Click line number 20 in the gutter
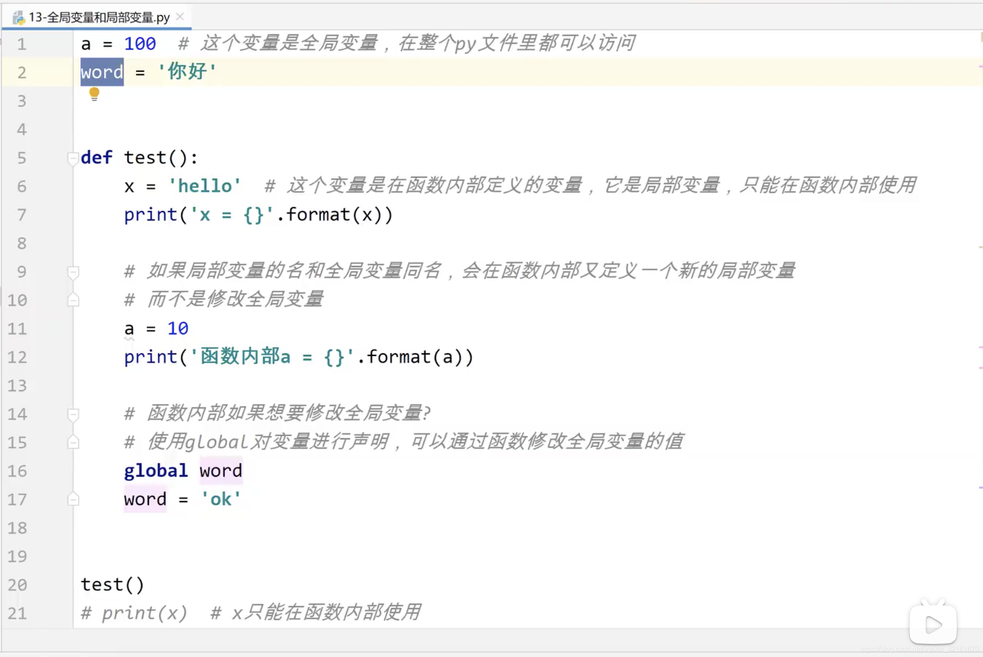983x657 pixels. click(17, 585)
